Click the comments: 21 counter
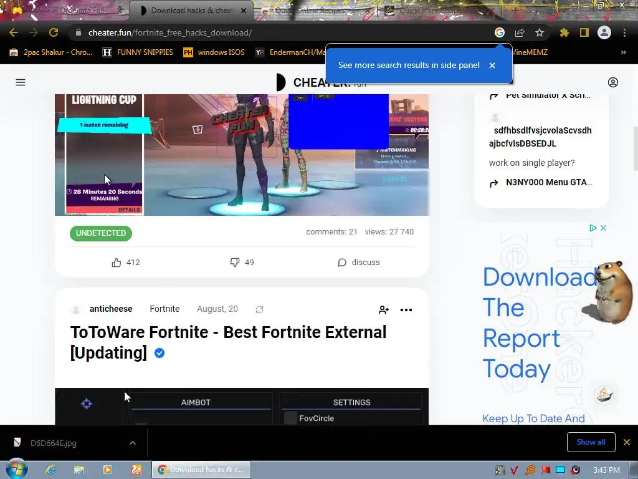 (x=331, y=232)
